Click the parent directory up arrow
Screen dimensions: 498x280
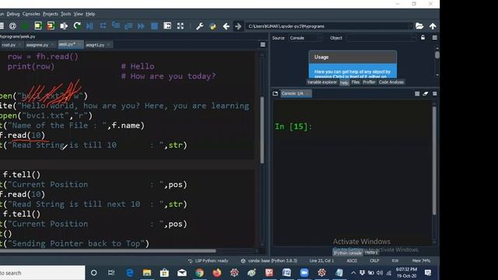(x=433, y=26)
